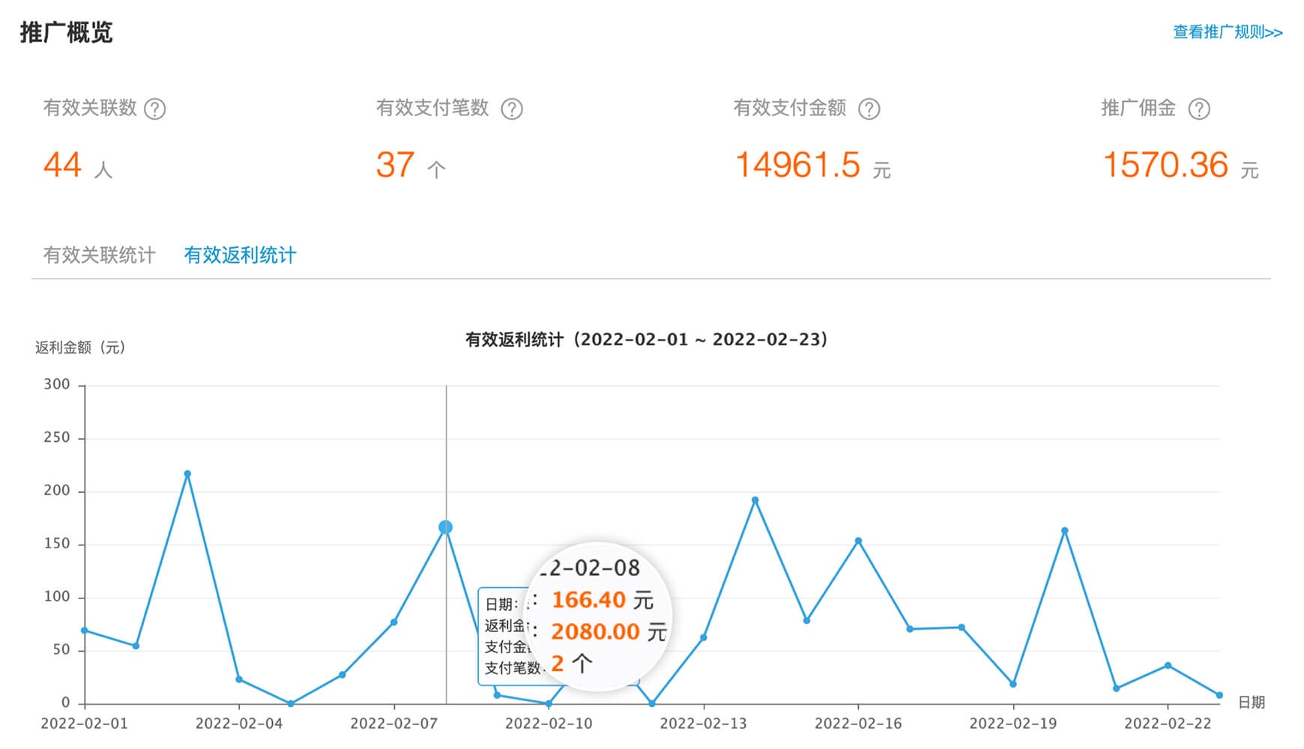Click the 2022-02-13 data point
The image size is (1304, 749).
pyautogui.click(x=704, y=637)
